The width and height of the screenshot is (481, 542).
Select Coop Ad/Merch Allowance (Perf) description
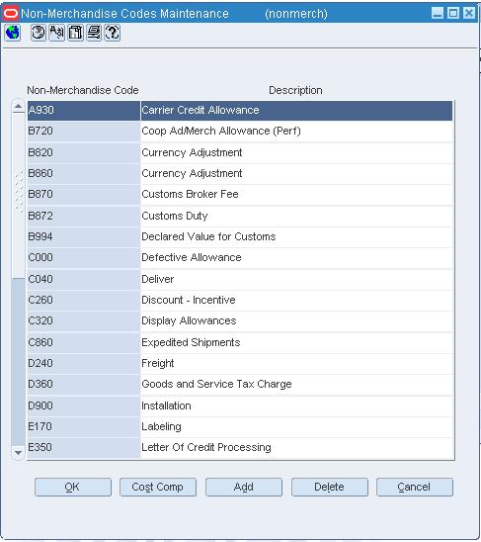296,132
